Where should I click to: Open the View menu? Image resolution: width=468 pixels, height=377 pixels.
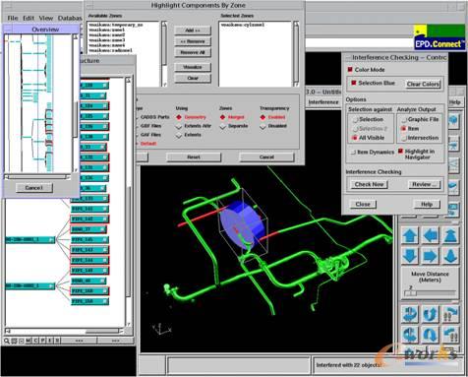[46, 18]
